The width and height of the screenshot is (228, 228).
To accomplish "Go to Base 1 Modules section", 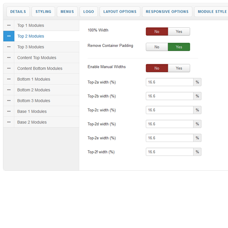I will click(x=32, y=112).
